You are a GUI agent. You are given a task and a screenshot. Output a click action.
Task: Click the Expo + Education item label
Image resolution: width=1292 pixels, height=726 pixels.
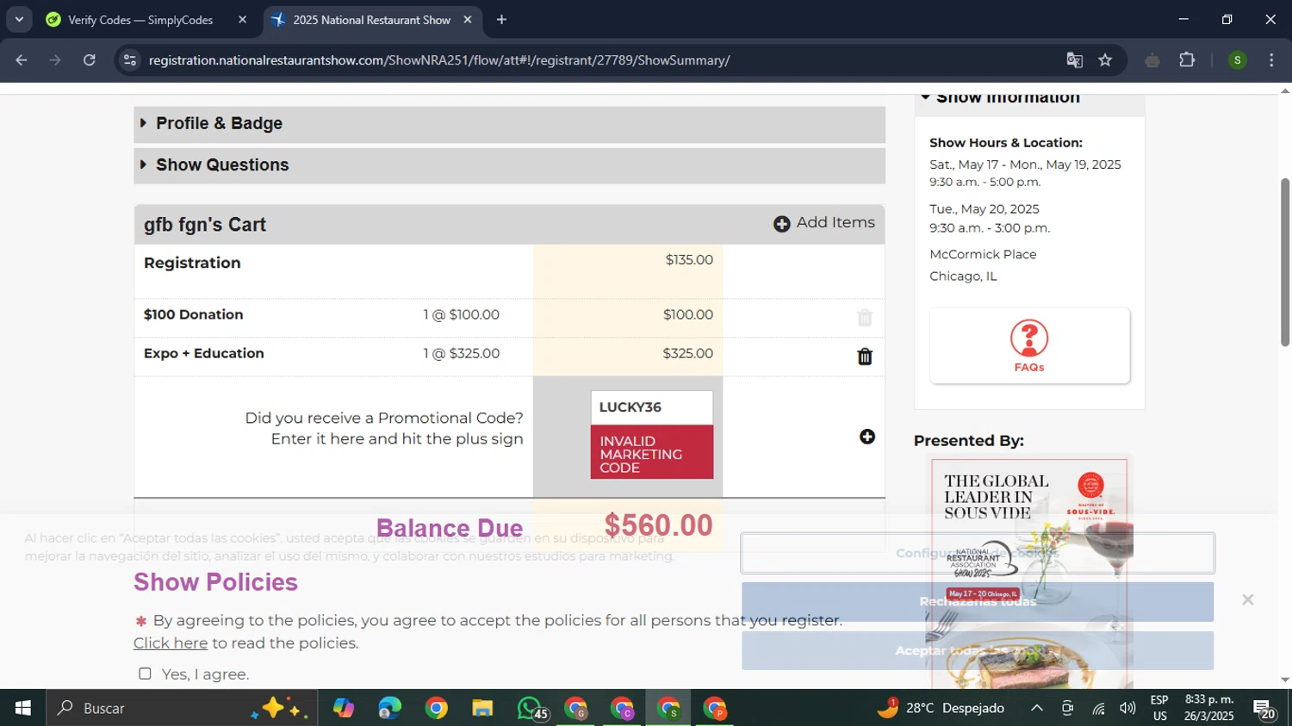pos(204,353)
